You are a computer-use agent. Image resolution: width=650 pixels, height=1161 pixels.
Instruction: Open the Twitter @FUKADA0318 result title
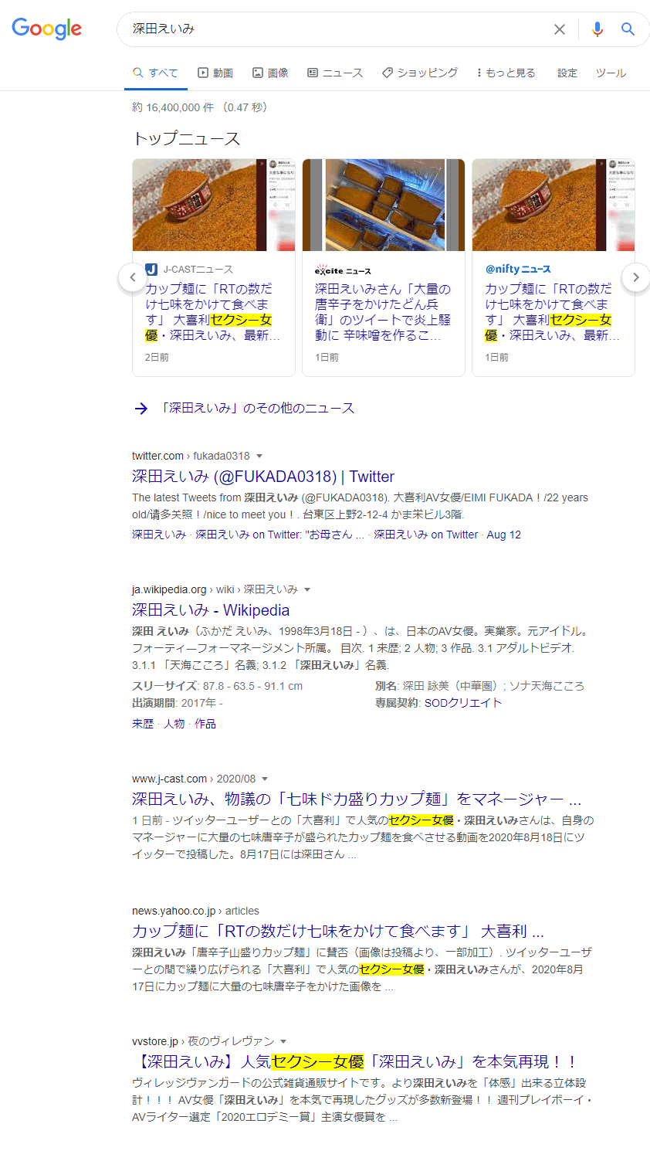coord(263,477)
